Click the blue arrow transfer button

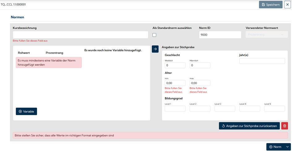pos(155,49)
